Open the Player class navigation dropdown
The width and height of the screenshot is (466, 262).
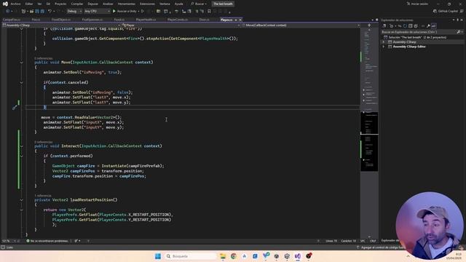tap(181, 25)
